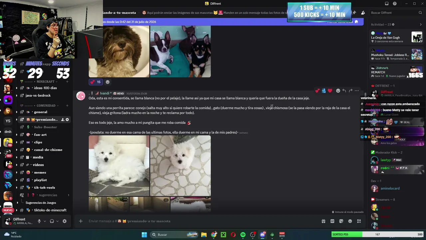426x240 pixels.
Task: Open microphone input options arrow
Action: (x=45, y=221)
